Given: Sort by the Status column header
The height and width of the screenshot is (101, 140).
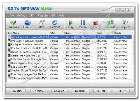Looking at the screenshot, I should [122, 33].
